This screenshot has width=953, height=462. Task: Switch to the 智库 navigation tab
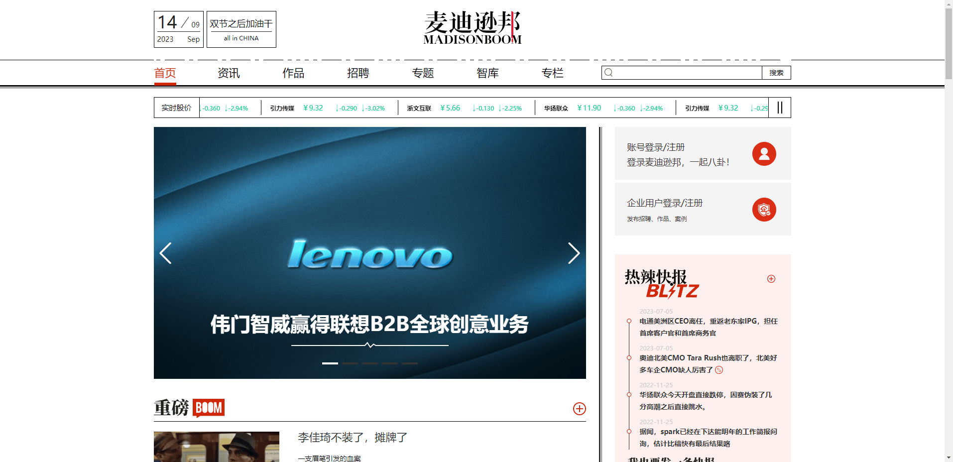487,73
